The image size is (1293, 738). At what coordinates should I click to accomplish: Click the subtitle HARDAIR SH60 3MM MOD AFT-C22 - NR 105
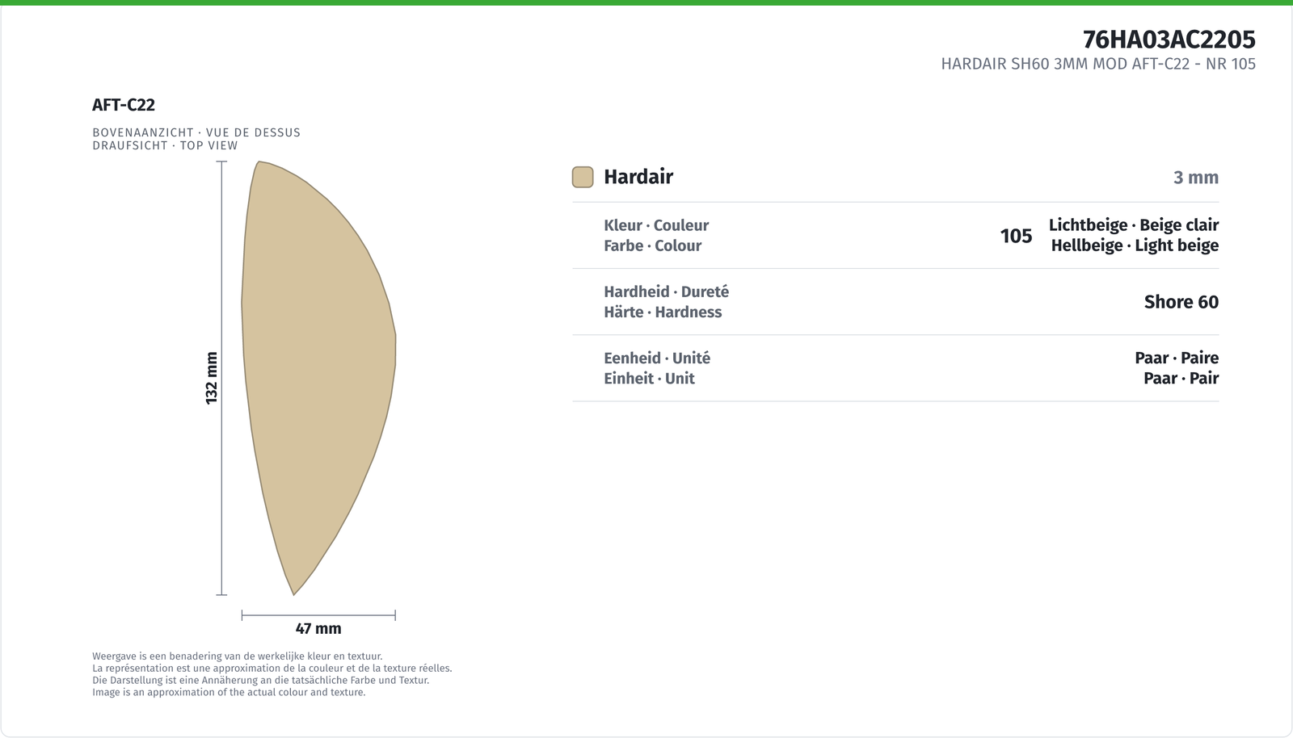1098,64
